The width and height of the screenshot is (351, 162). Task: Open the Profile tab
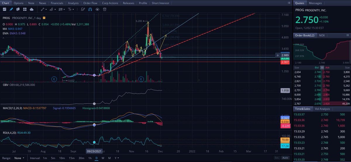pos(143,3)
